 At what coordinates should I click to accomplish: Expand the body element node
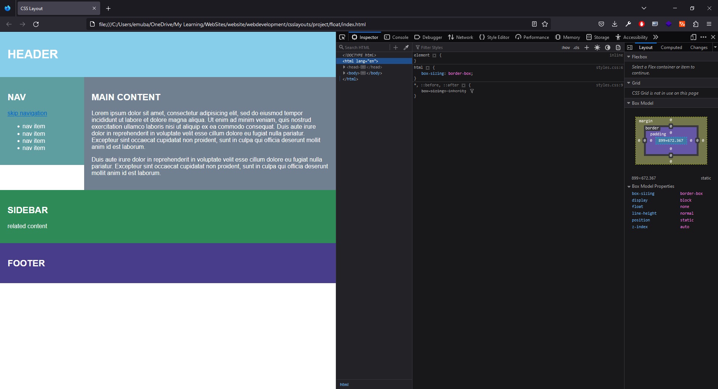coord(344,73)
